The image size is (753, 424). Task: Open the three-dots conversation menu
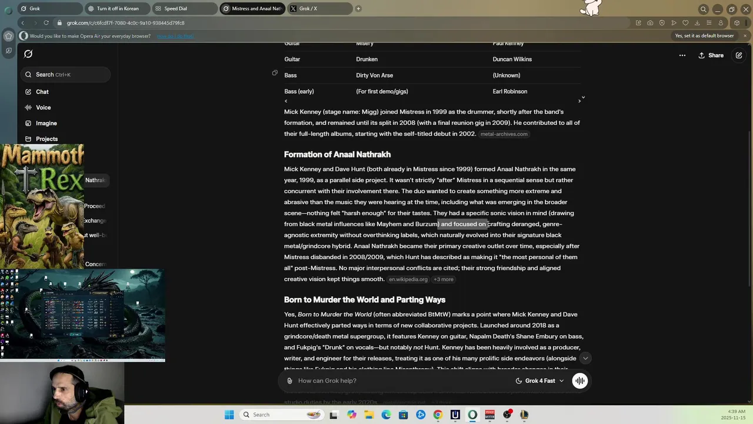coord(682,55)
